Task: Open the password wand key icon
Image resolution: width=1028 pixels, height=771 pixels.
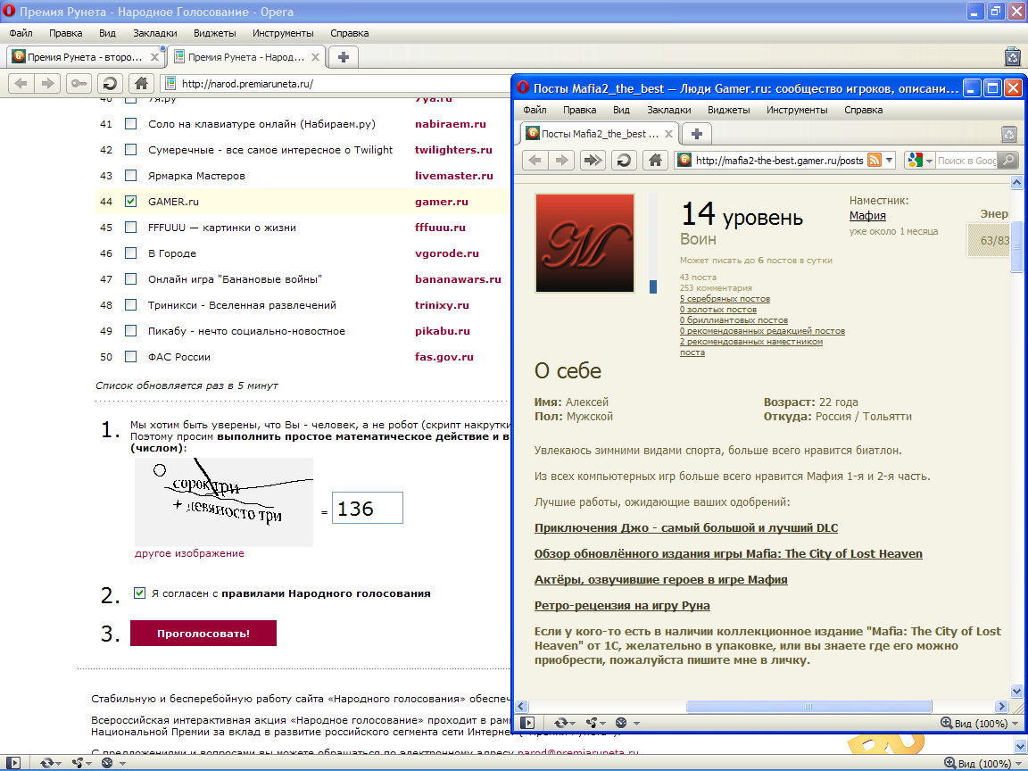Action: [x=79, y=83]
